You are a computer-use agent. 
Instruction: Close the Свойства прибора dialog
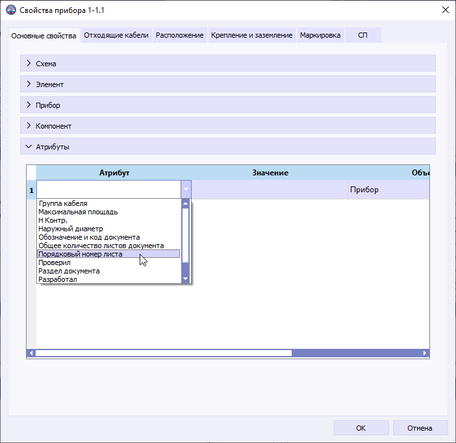[445, 10]
